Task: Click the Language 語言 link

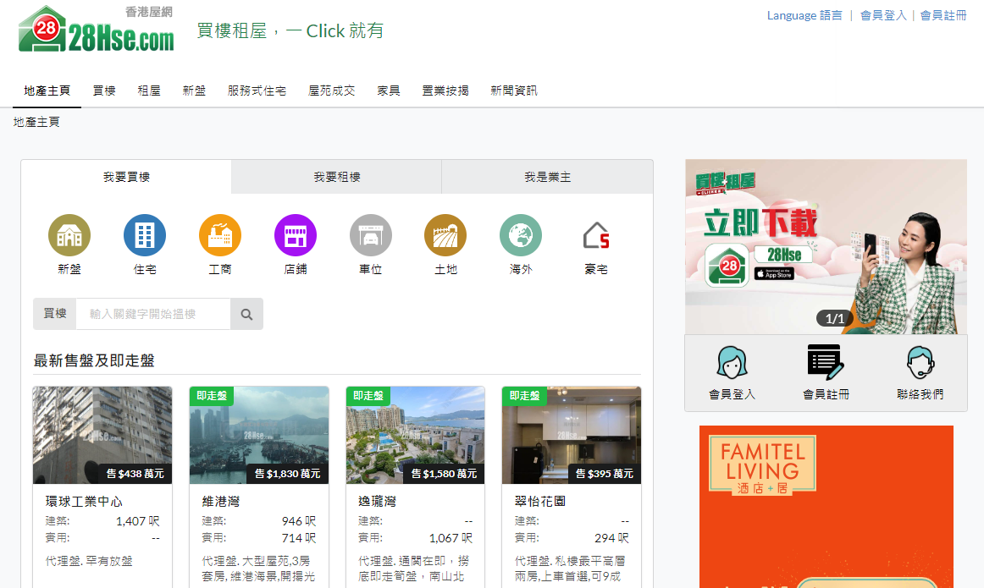Action: coord(804,15)
